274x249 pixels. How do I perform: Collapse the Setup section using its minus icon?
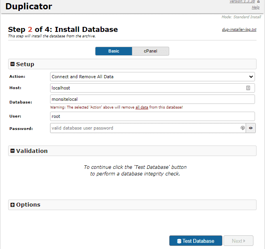12,64
